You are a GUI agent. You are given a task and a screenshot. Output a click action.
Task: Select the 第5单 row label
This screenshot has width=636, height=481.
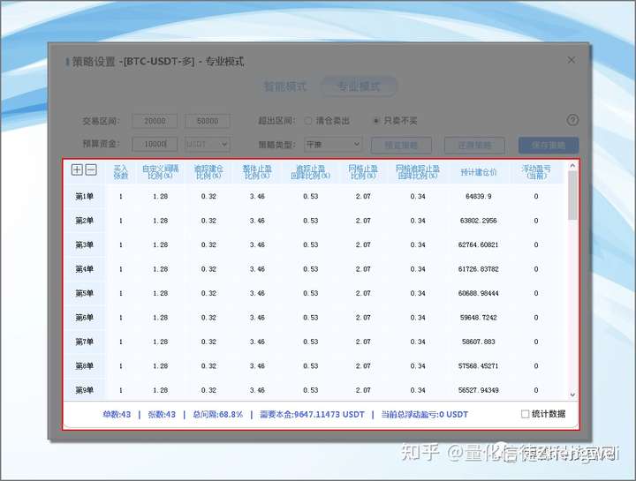pyautogui.click(x=85, y=293)
